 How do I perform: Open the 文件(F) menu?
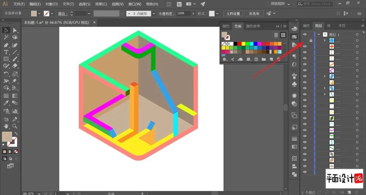pyautogui.click(x=19, y=4)
